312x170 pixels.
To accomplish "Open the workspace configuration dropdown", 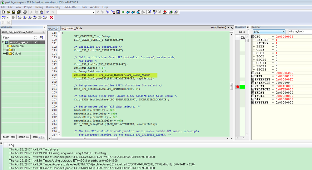I will [43, 32].
